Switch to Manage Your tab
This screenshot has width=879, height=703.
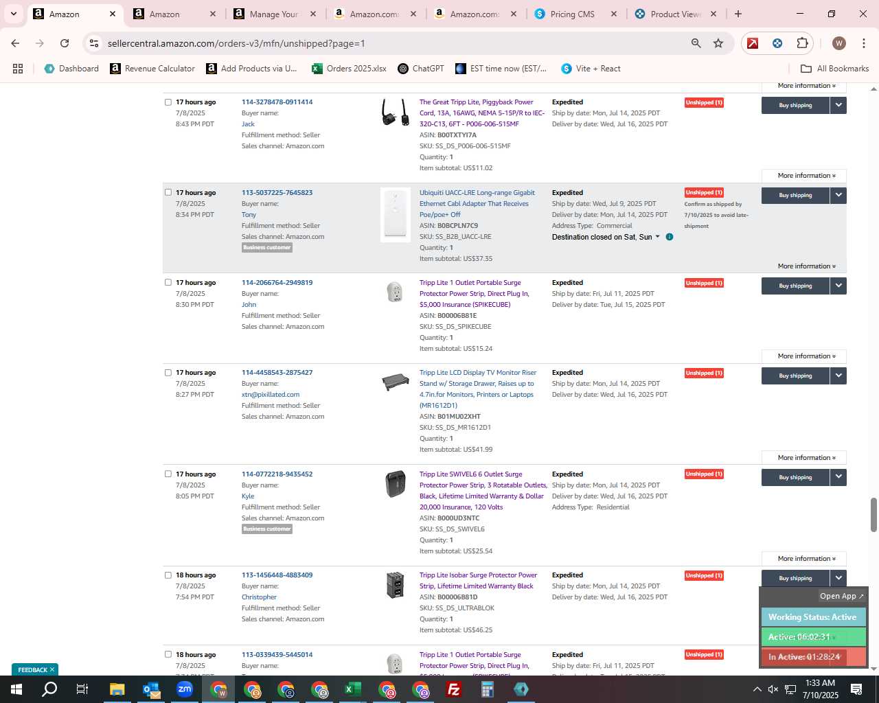point(273,14)
